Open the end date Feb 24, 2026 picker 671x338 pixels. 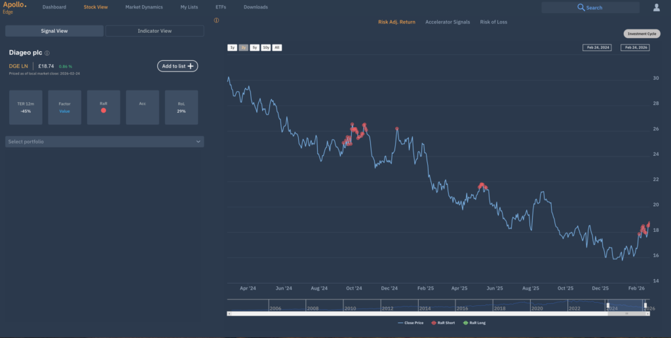tap(635, 48)
